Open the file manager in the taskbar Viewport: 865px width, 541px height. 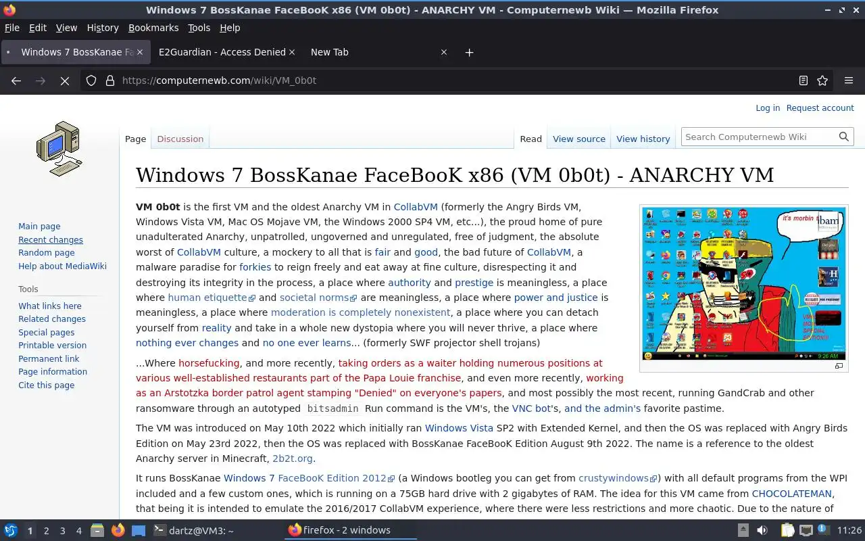tap(97, 530)
